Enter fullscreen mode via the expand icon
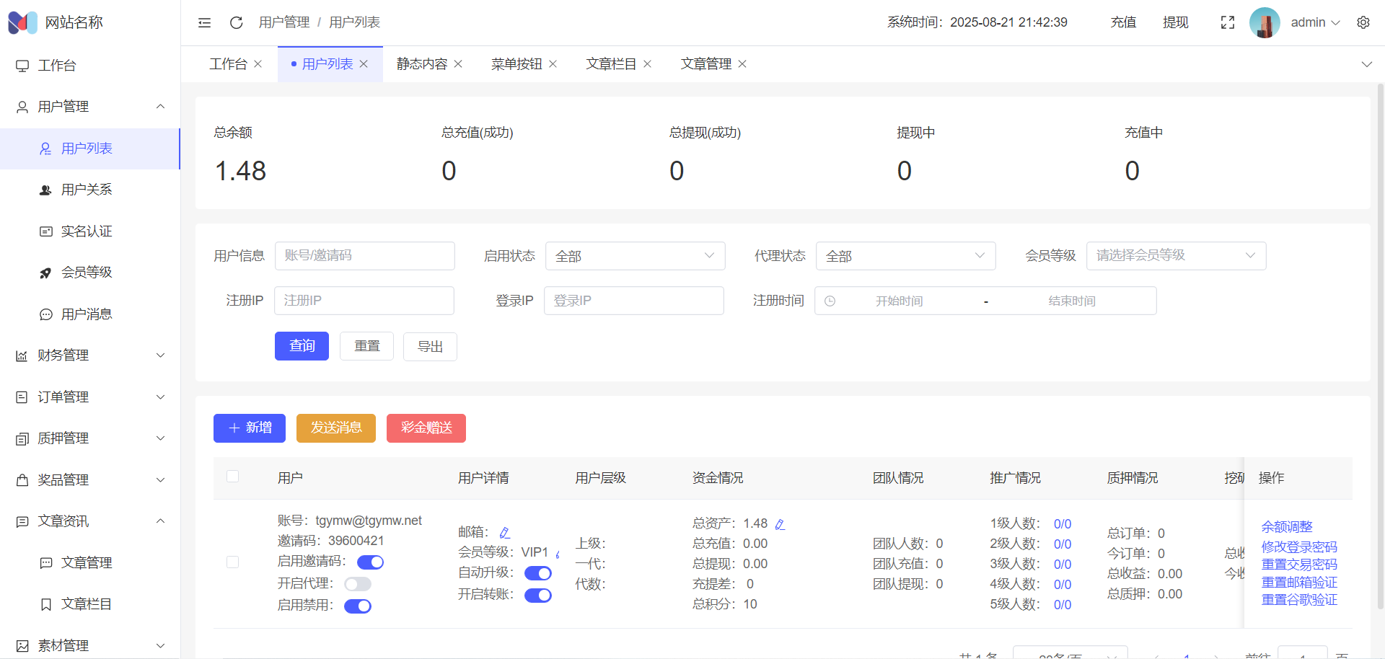The width and height of the screenshot is (1385, 659). pos(1227,22)
